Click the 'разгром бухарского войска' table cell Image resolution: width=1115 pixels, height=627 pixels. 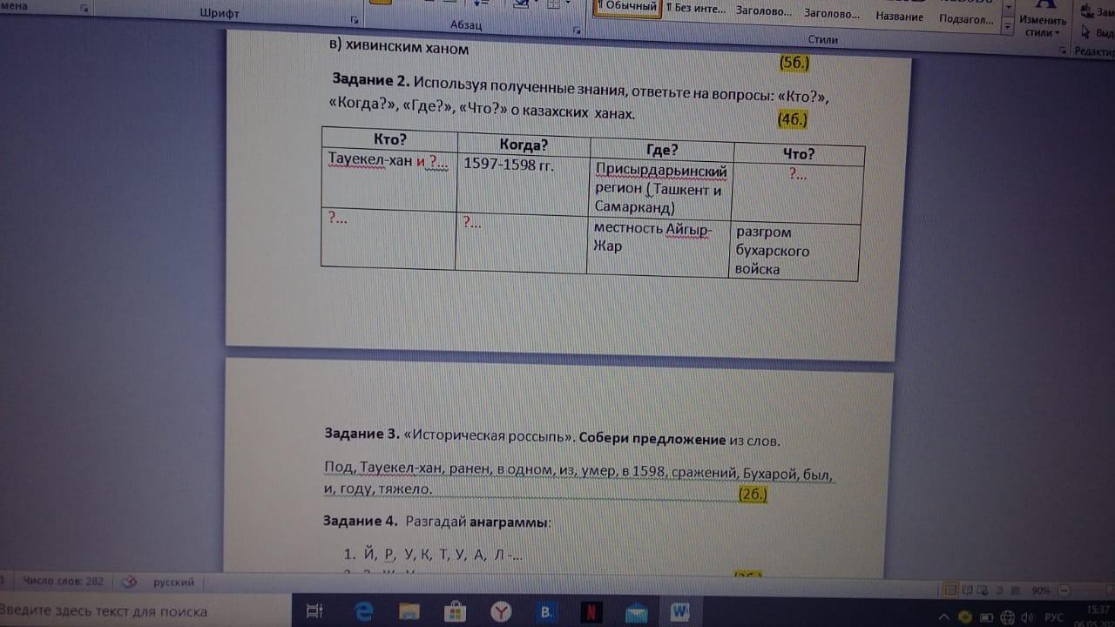coord(794,252)
